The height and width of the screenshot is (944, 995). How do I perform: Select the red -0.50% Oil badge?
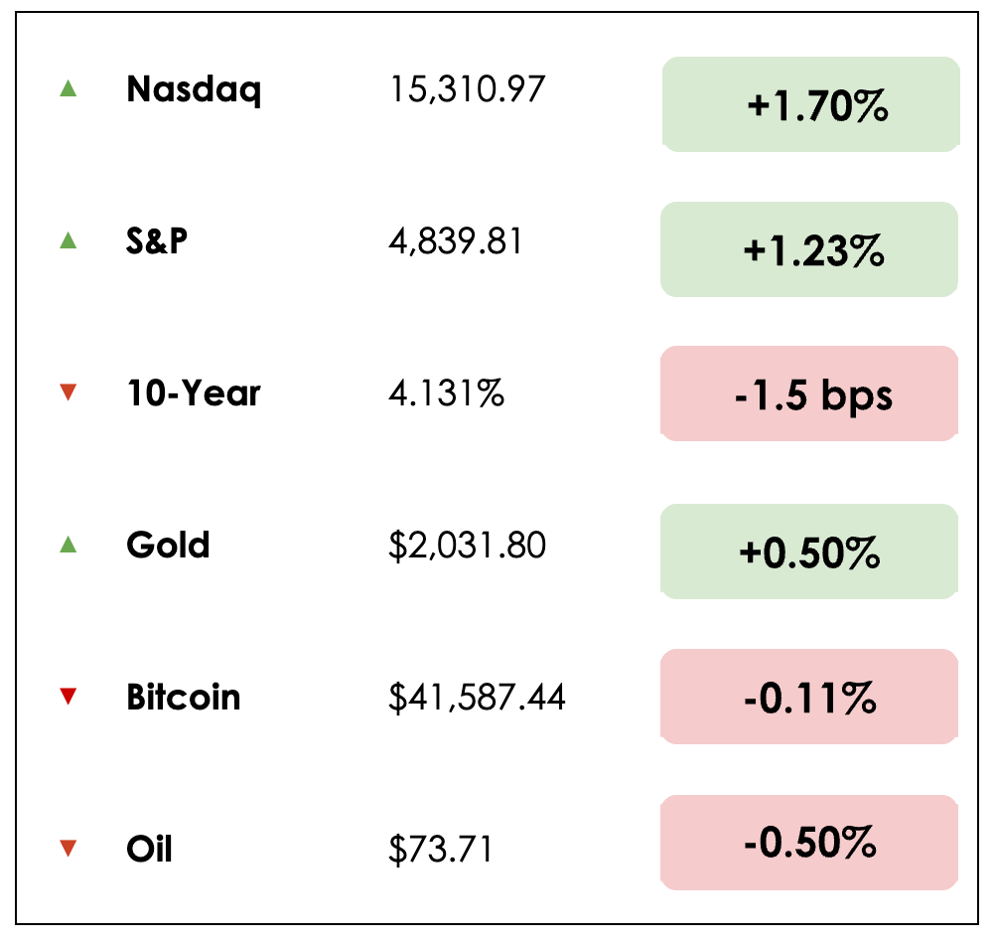(x=810, y=843)
